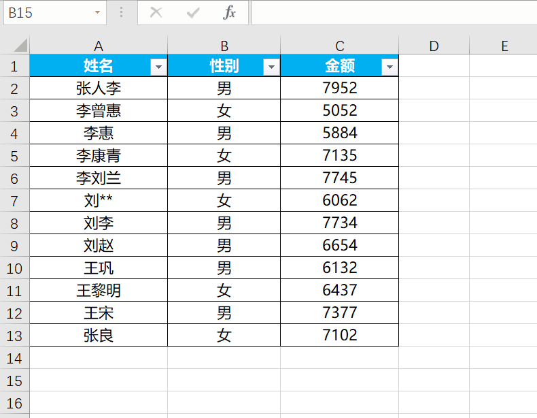
Task: Select the cell containing 王巩
Action: tap(99, 268)
